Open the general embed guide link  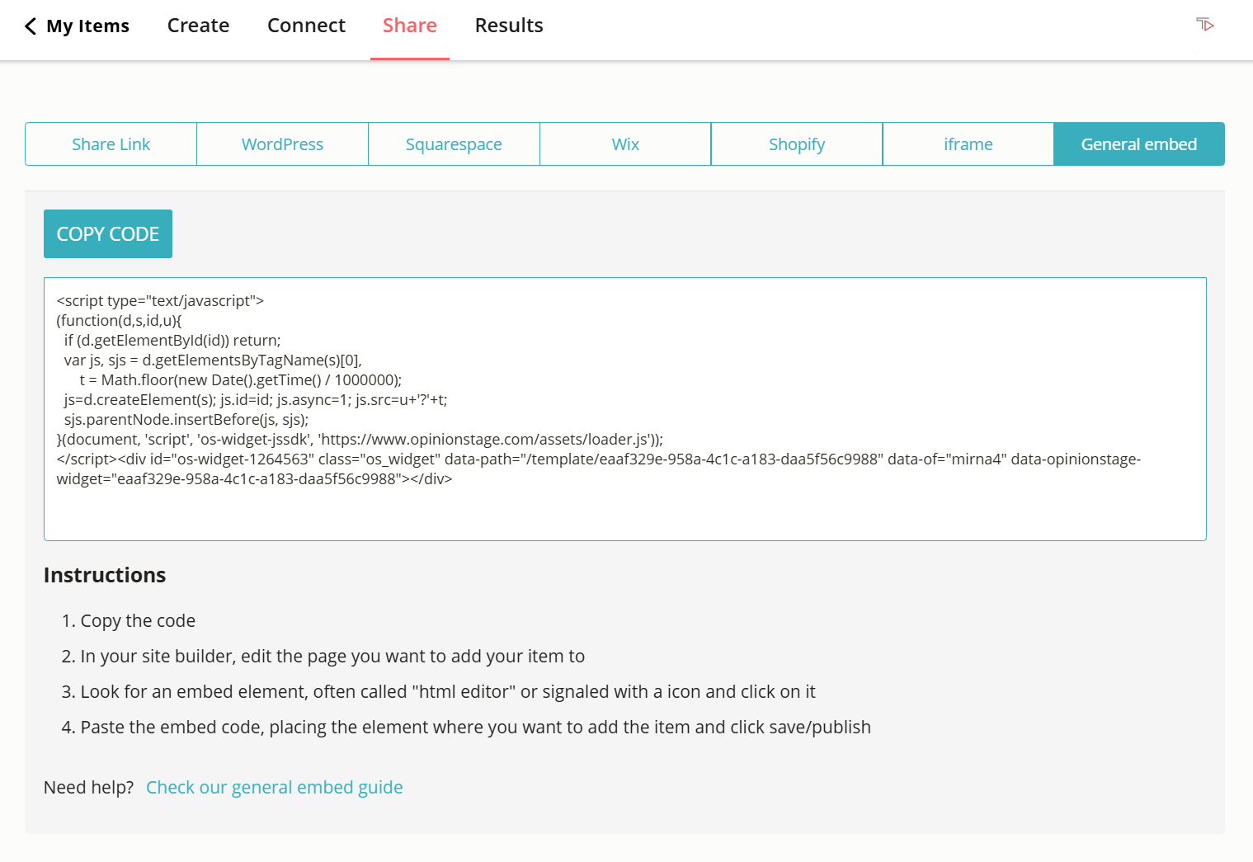click(274, 787)
